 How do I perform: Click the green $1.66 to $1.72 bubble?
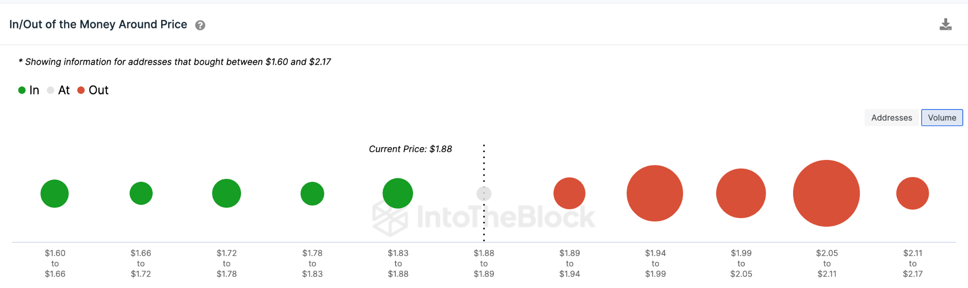tap(141, 193)
